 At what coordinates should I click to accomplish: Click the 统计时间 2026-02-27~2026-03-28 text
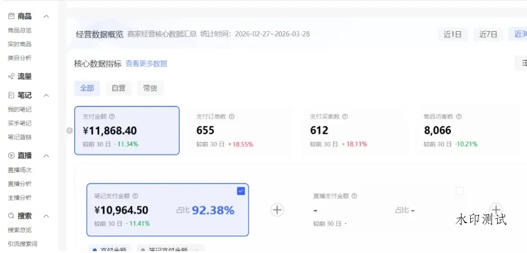(255, 34)
